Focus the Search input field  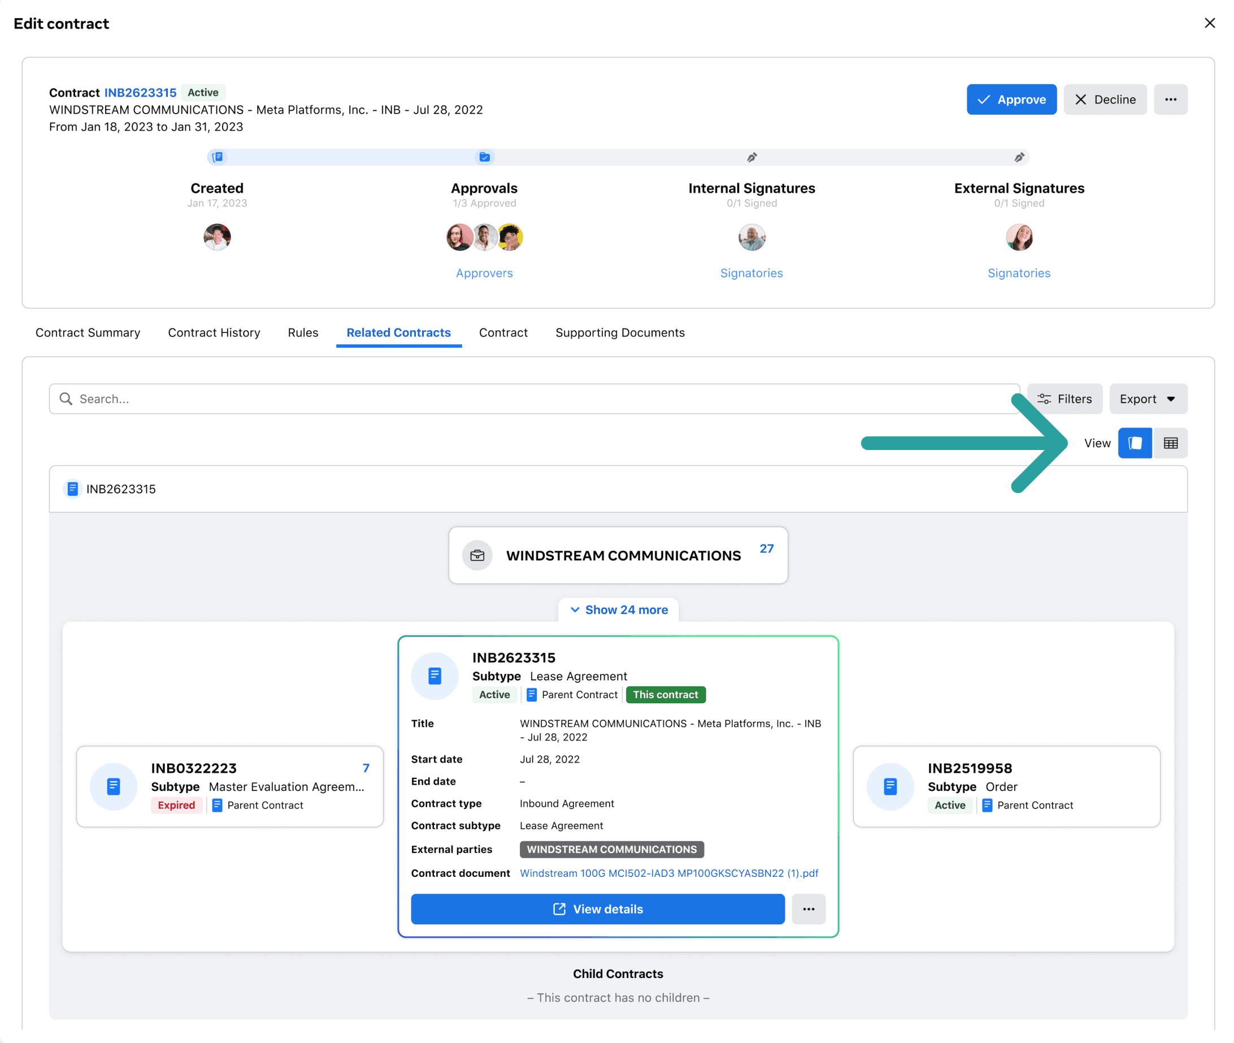tap(535, 399)
